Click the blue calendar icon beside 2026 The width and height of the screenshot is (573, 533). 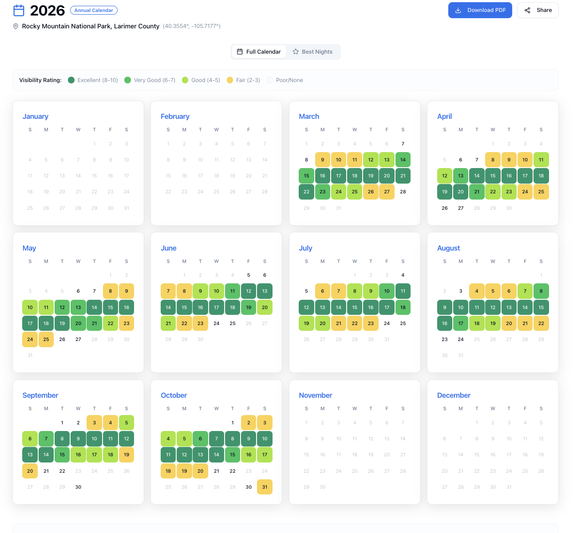(x=19, y=10)
